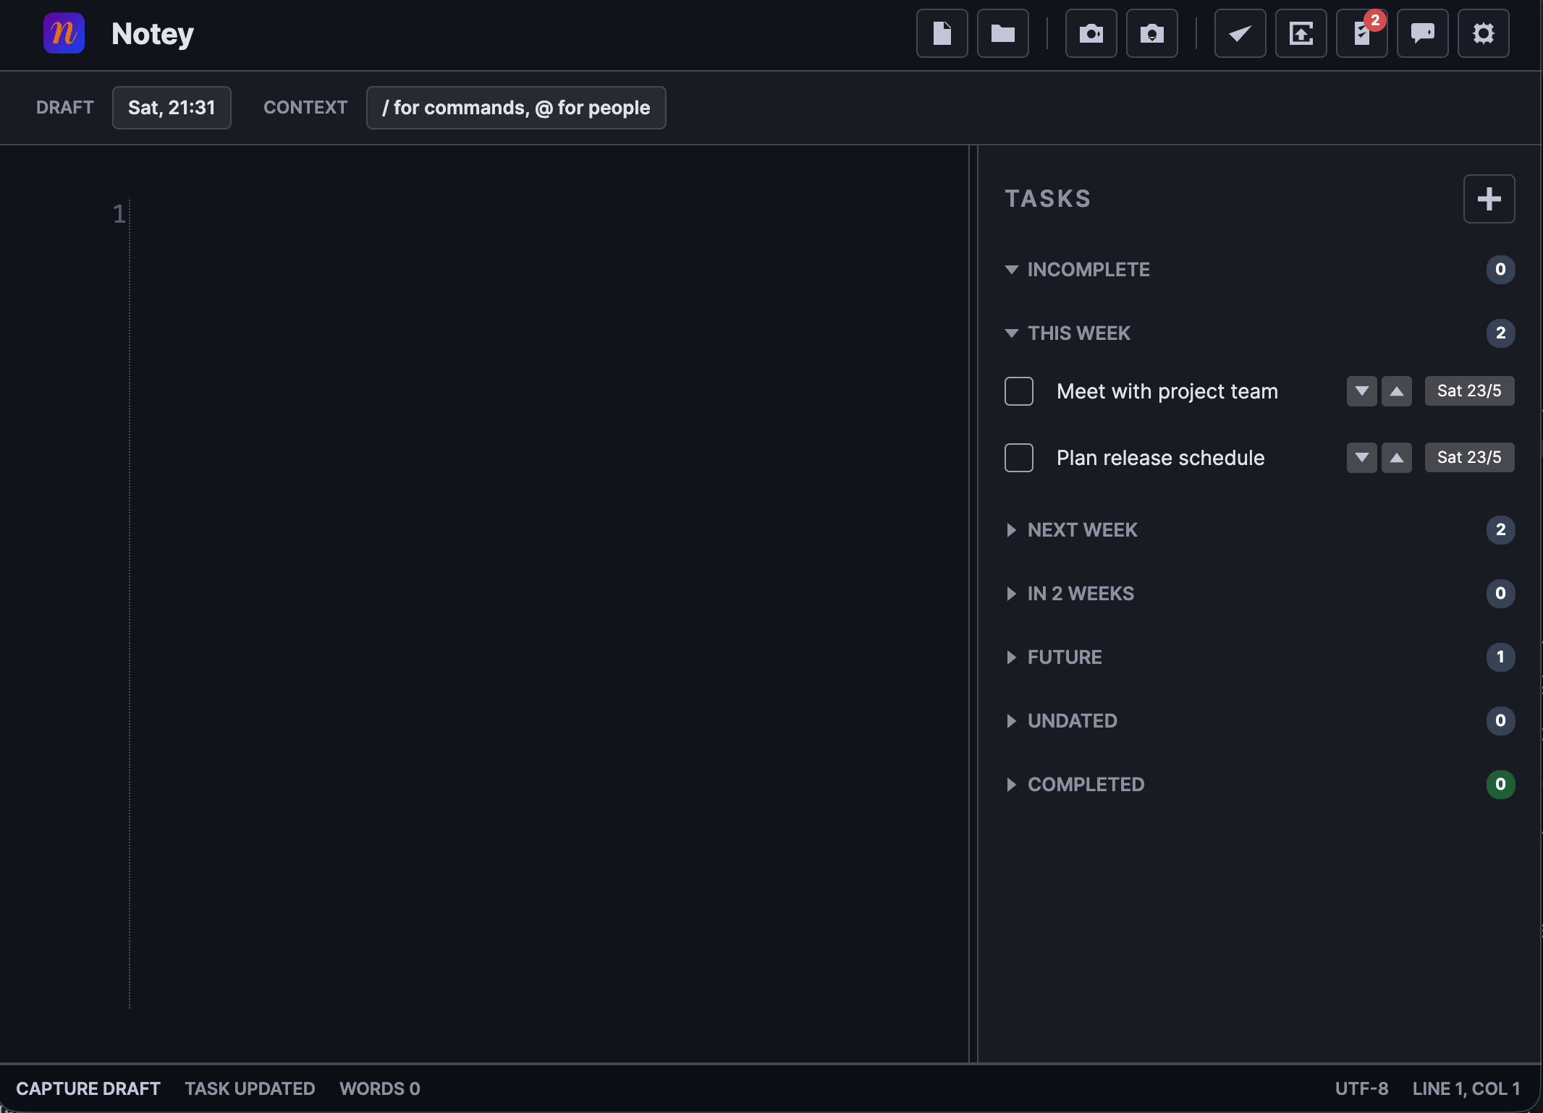The height and width of the screenshot is (1113, 1543).
Task: Click the This Week count badge
Action: [x=1500, y=333]
